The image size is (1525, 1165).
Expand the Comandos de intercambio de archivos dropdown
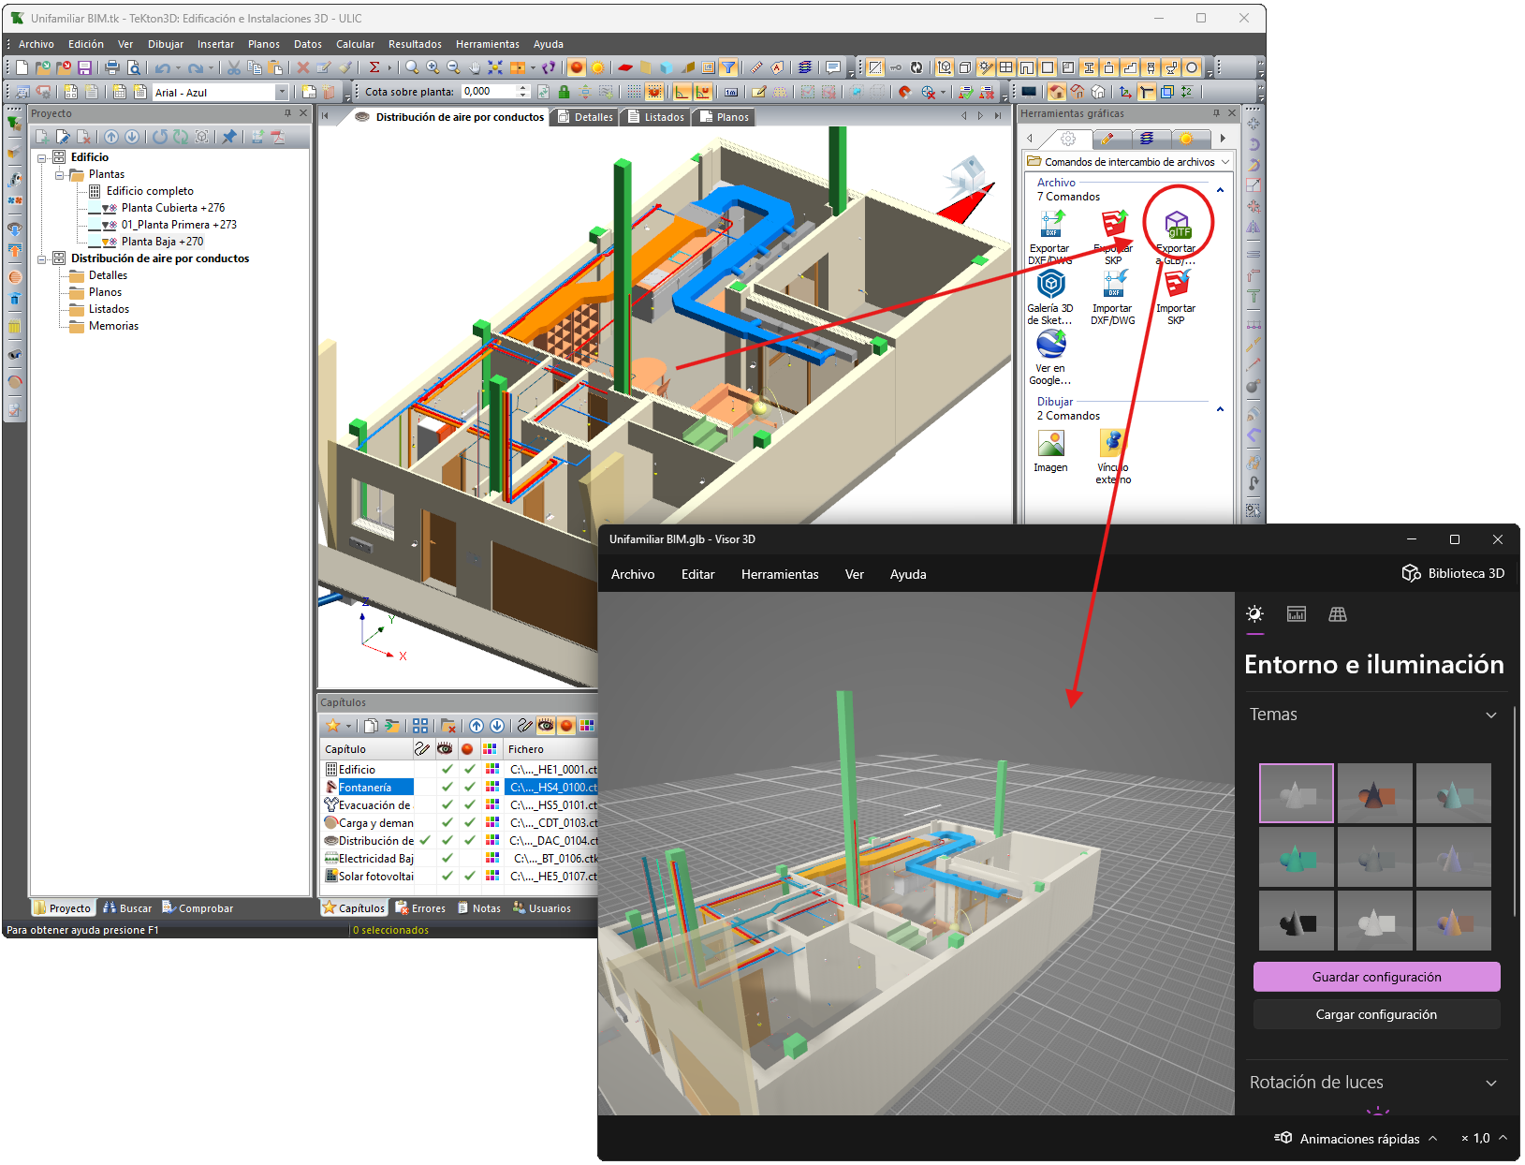pyautogui.click(x=1224, y=162)
